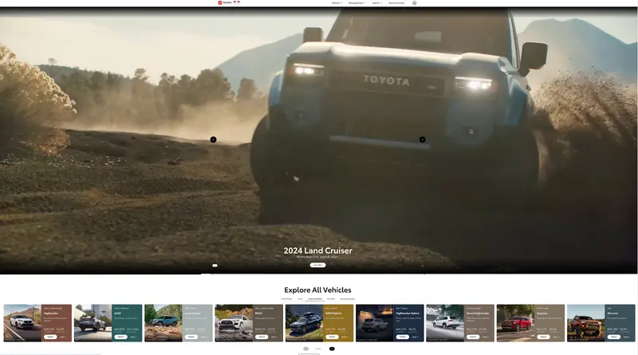The image size is (638, 355).
Task: Click Explore on the Highlander card
Action: tap(50, 337)
